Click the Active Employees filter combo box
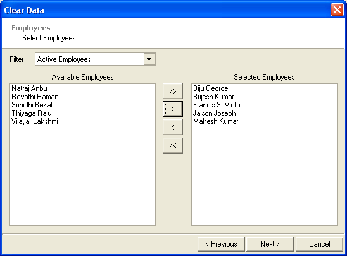Viewport: 347px width, 256px height. click(x=95, y=59)
